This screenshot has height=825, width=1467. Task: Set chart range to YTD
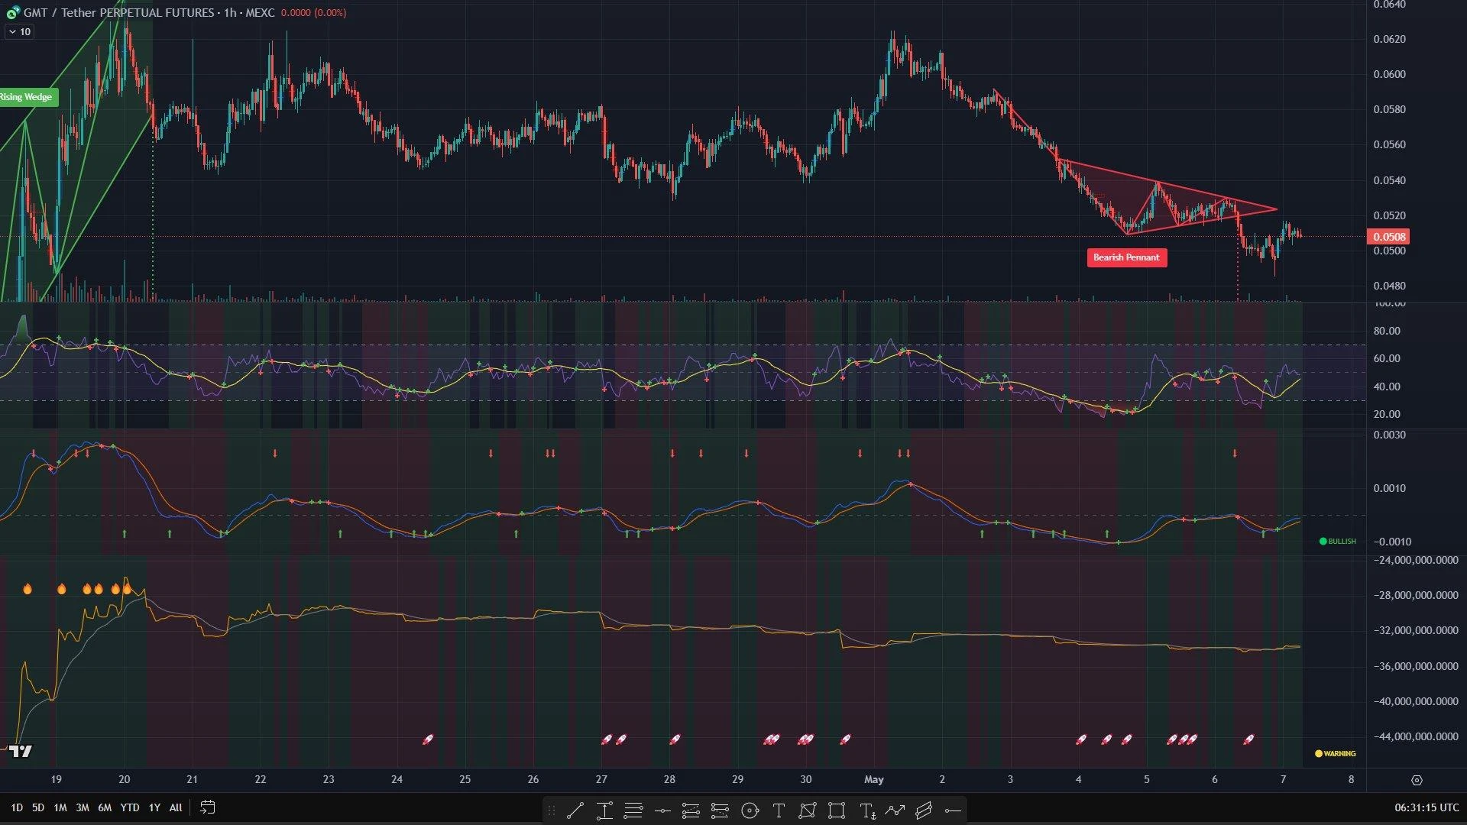(130, 807)
